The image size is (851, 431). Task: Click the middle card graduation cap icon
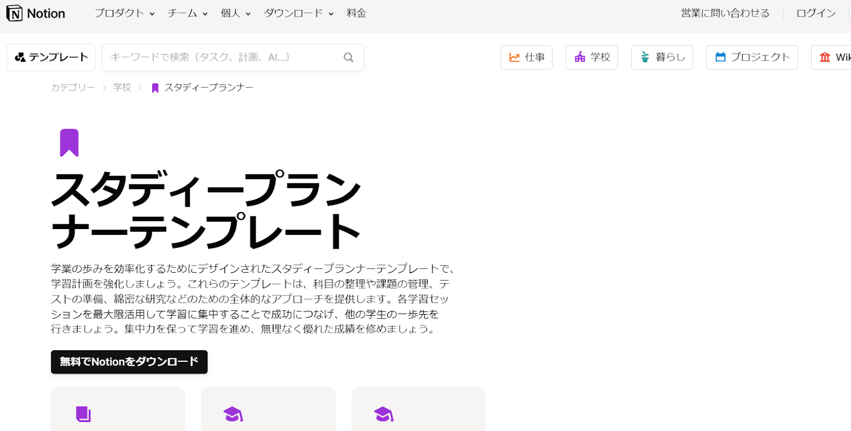pos(233,414)
